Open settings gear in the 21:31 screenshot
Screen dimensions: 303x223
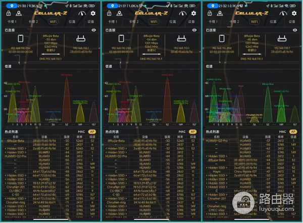pyautogui.click(x=193, y=13)
